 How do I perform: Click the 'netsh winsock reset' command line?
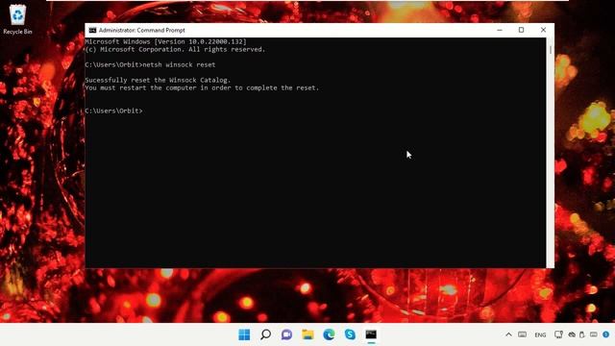(x=150, y=64)
